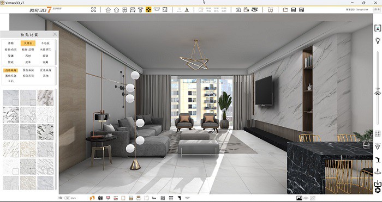Click the material category list scrollbar
The width and height of the screenshot is (382, 202).
coord(56,52)
